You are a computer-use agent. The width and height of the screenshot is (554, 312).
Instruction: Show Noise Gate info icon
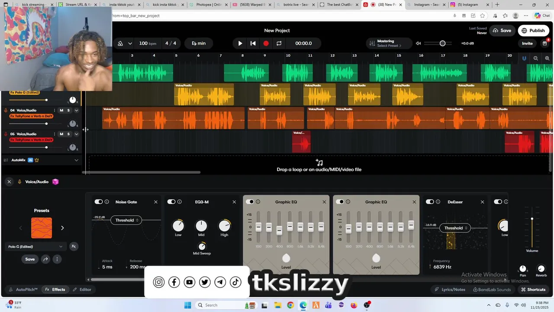pos(106,202)
